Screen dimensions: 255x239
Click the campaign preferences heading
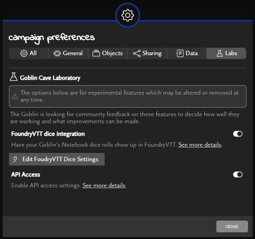(52, 38)
